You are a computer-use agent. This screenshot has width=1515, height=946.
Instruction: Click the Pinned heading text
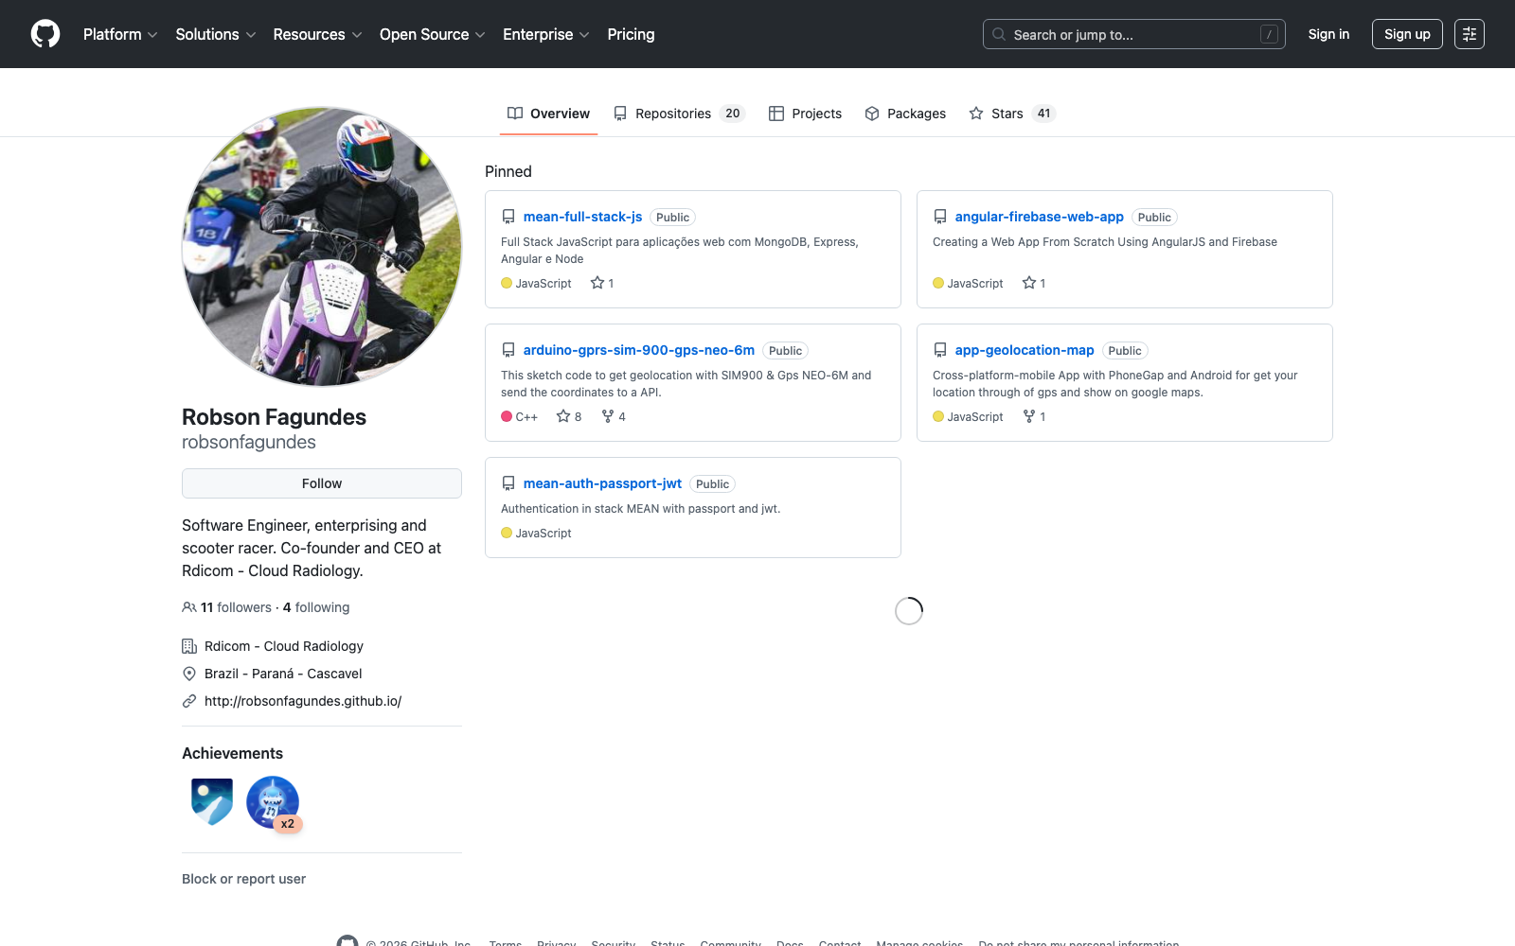click(x=508, y=171)
